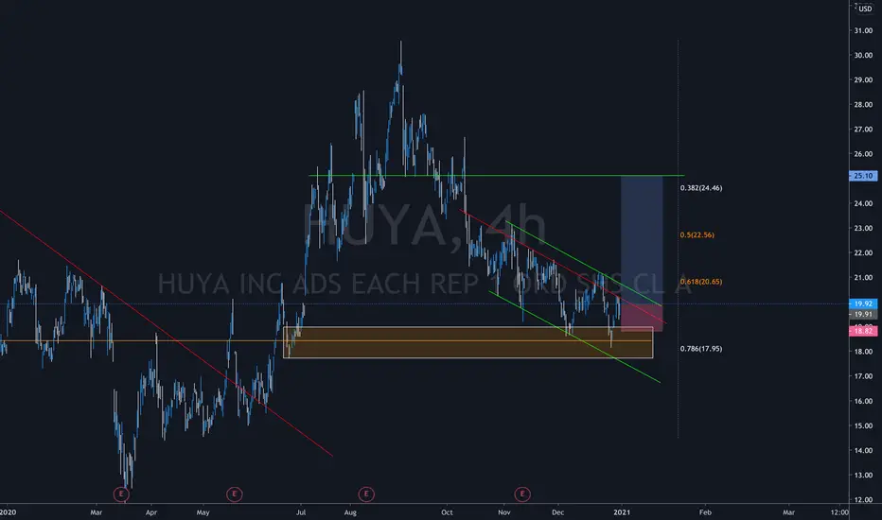Screen dimensions: 882x520
Task: Click the 0.5(22.56) Fibonacci level label
Action: (697, 235)
